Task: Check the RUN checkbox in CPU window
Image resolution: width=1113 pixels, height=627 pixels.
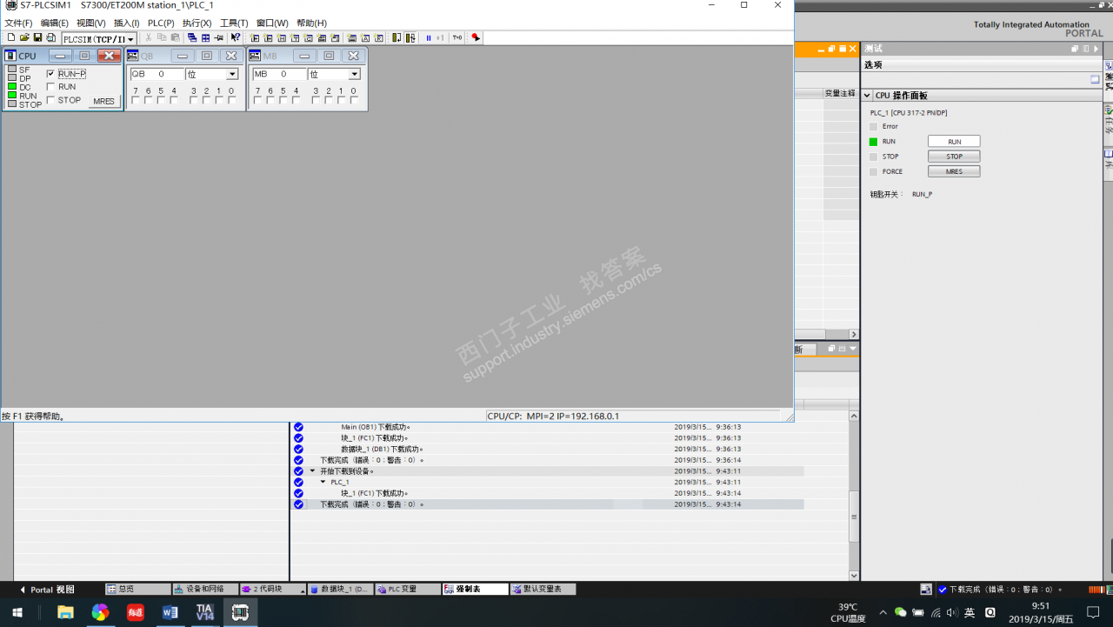Action: click(x=50, y=87)
